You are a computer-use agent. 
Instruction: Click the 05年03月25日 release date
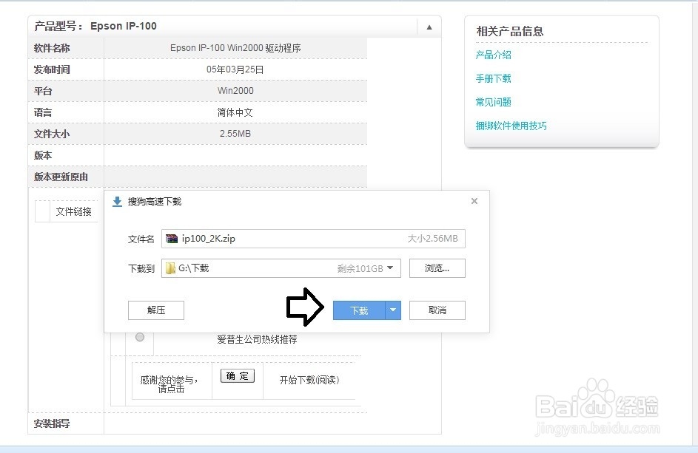tap(235, 69)
